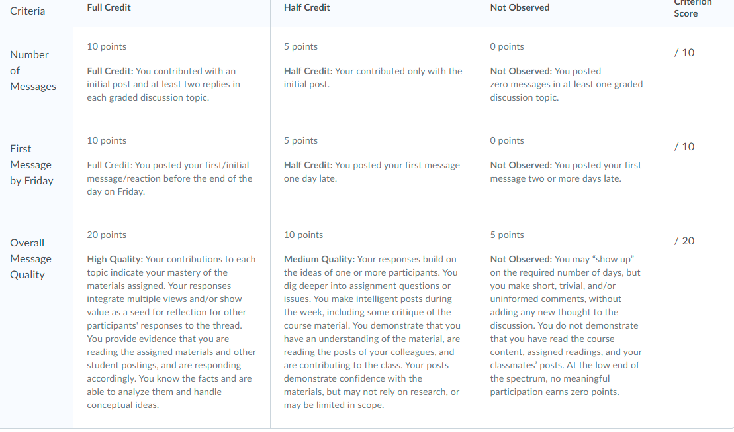Click the First Message by Friday criterion
This screenshot has width=734, height=432.
[32, 165]
